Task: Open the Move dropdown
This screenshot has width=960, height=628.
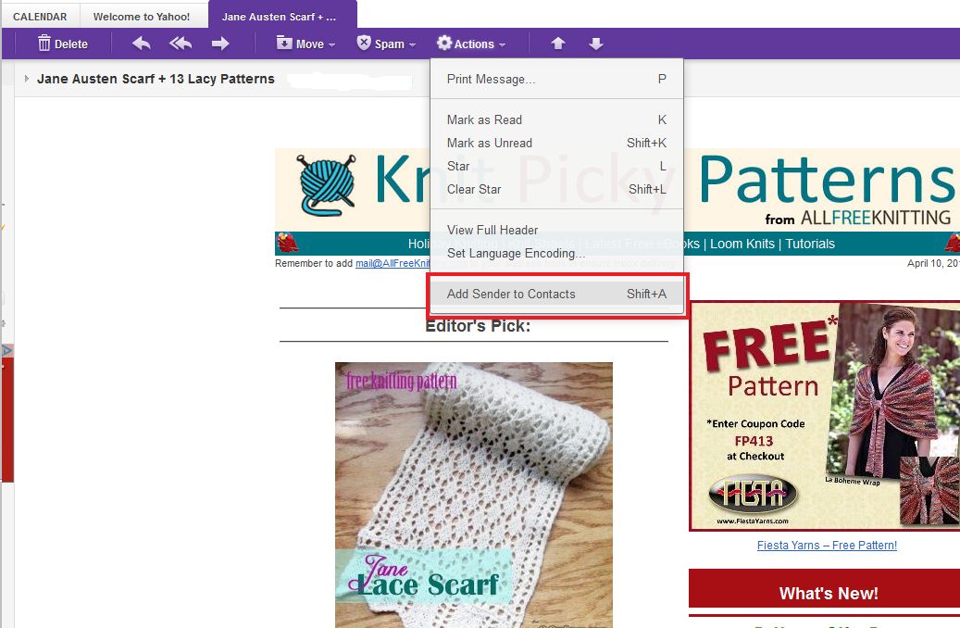Action: pos(306,43)
